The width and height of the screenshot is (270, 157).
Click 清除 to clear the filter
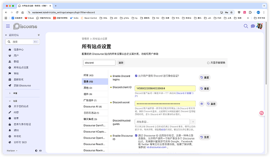point(121,62)
